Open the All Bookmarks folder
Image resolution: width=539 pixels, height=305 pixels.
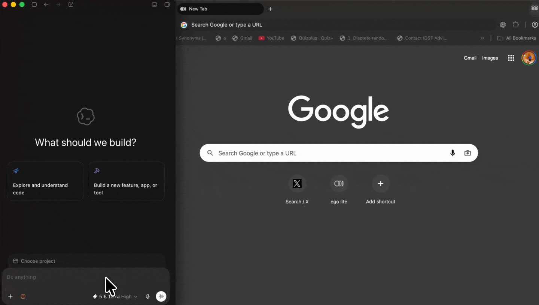[517, 38]
